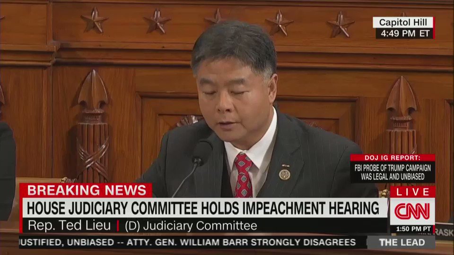
Task: Click the name 'Rep. Ted Lieu'
Action: pyautogui.click(x=69, y=226)
